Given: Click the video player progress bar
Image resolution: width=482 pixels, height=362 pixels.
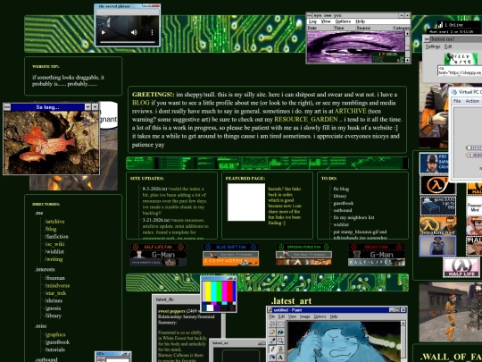Looking at the screenshot, I should click(x=128, y=42).
